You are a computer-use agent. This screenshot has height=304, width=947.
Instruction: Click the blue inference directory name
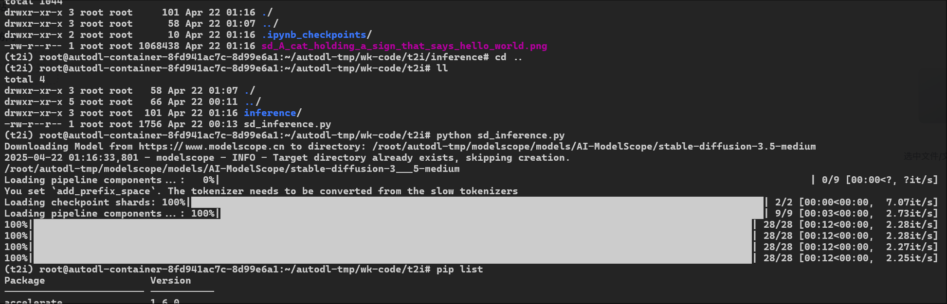click(x=270, y=113)
